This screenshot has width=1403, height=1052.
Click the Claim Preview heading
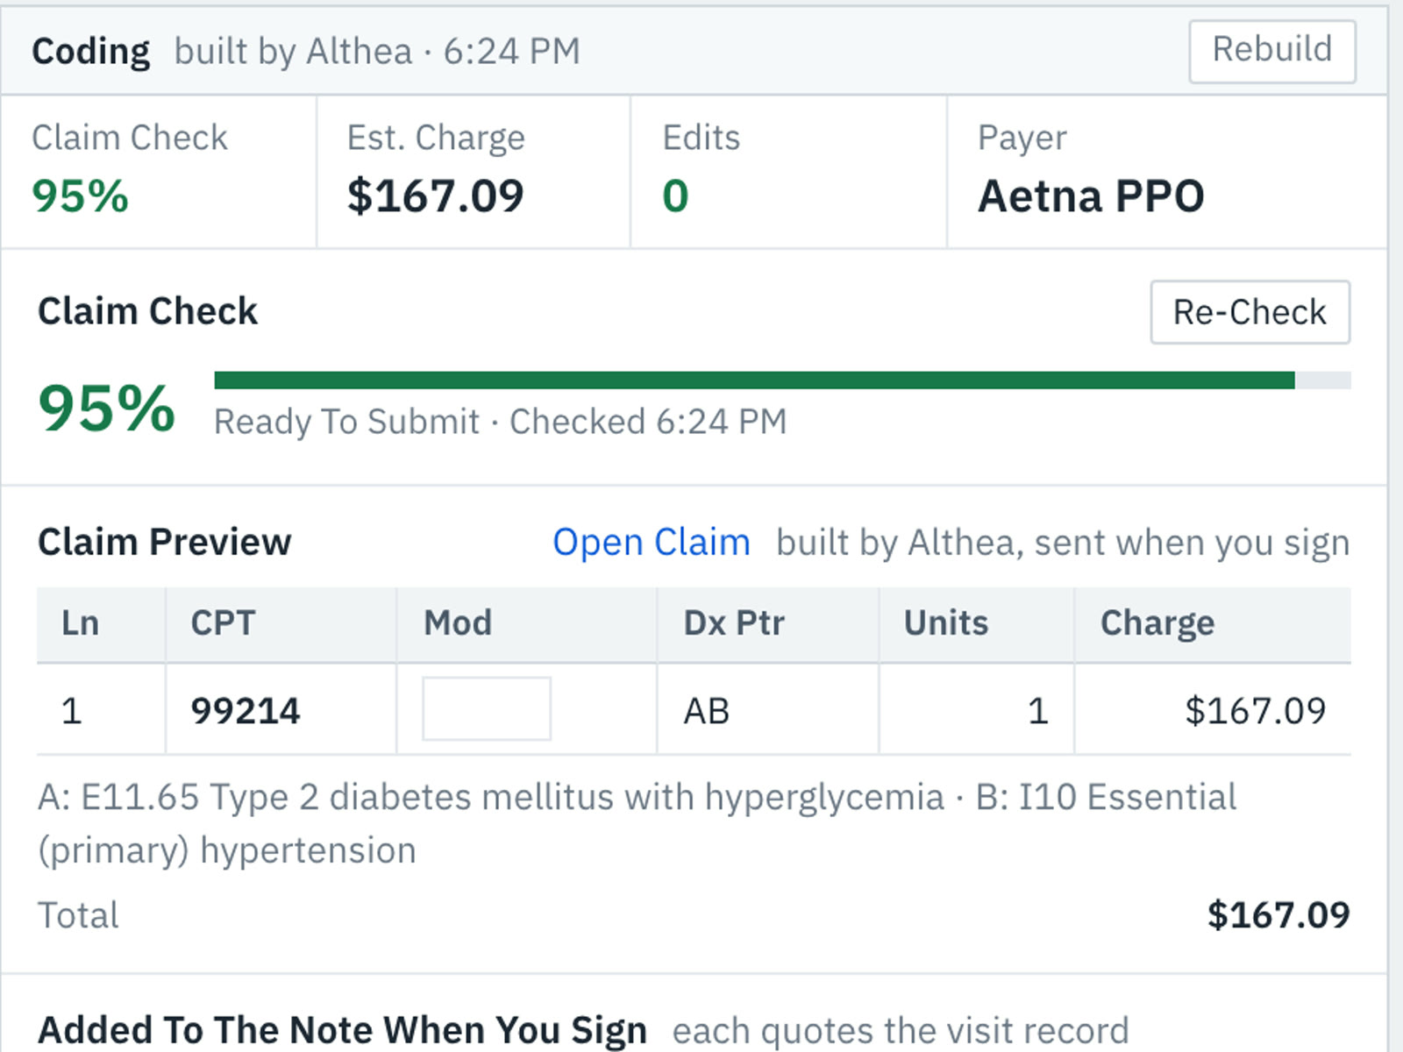(x=164, y=542)
